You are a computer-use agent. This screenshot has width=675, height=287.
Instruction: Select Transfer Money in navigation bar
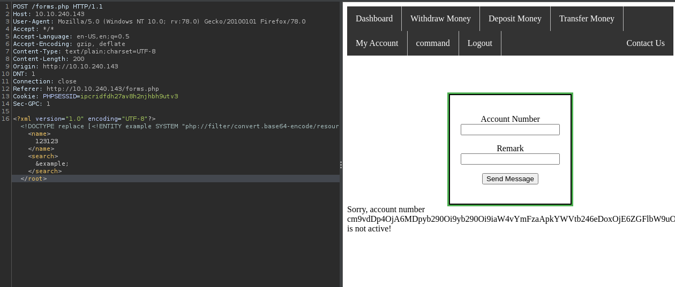(587, 19)
